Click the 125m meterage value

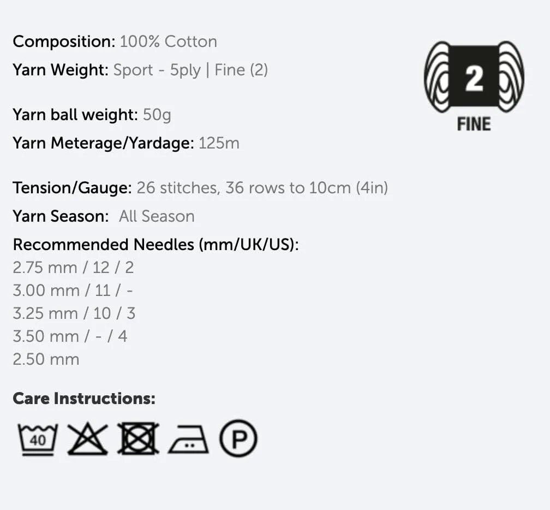219,143
